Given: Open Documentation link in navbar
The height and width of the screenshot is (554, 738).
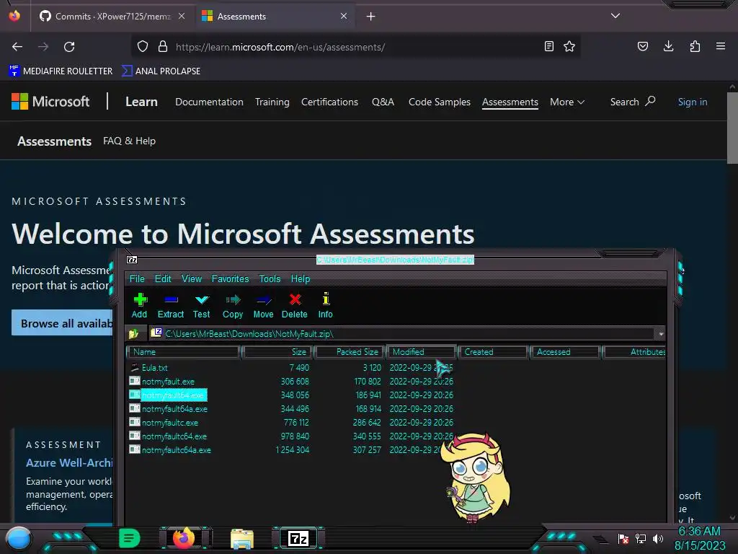Looking at the screenshot, I should (x=210, y=102).
